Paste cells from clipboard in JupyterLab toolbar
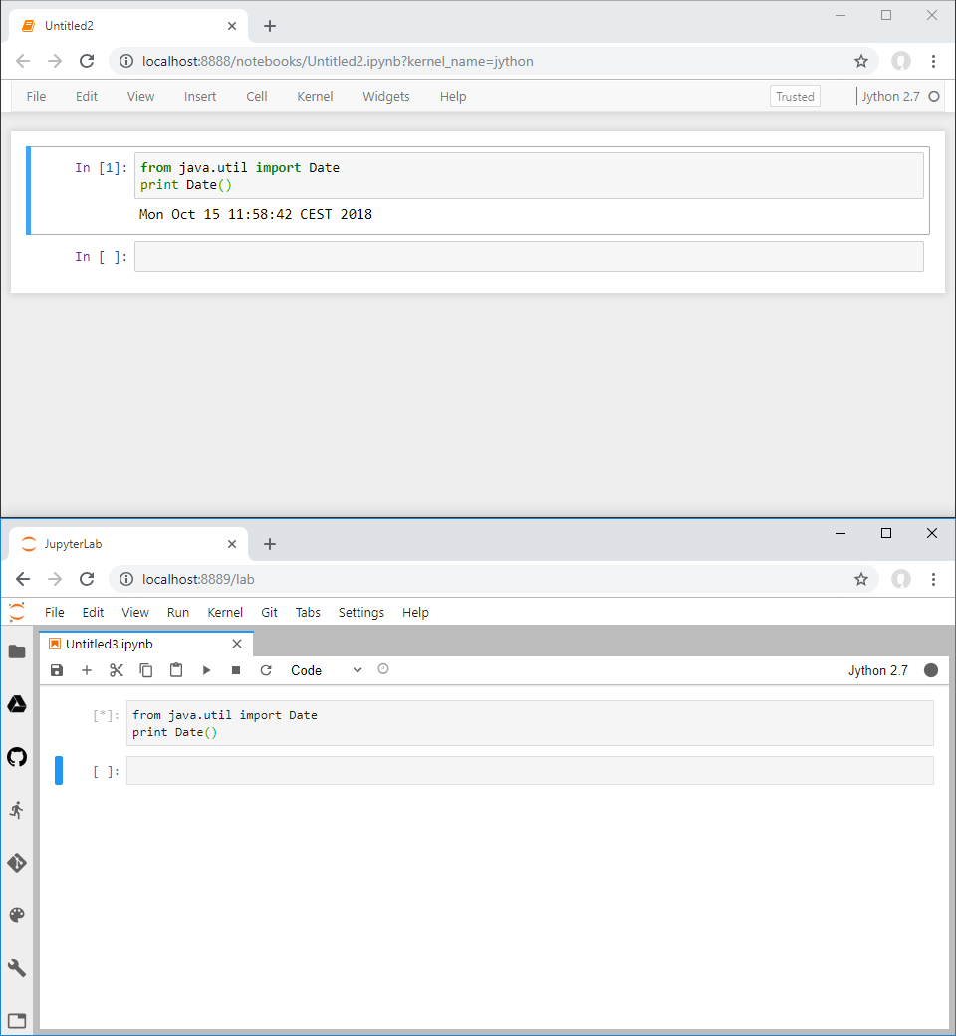The width and height of the screenshot is (956, 1036). pyautogui.click(x=176, y=670)
